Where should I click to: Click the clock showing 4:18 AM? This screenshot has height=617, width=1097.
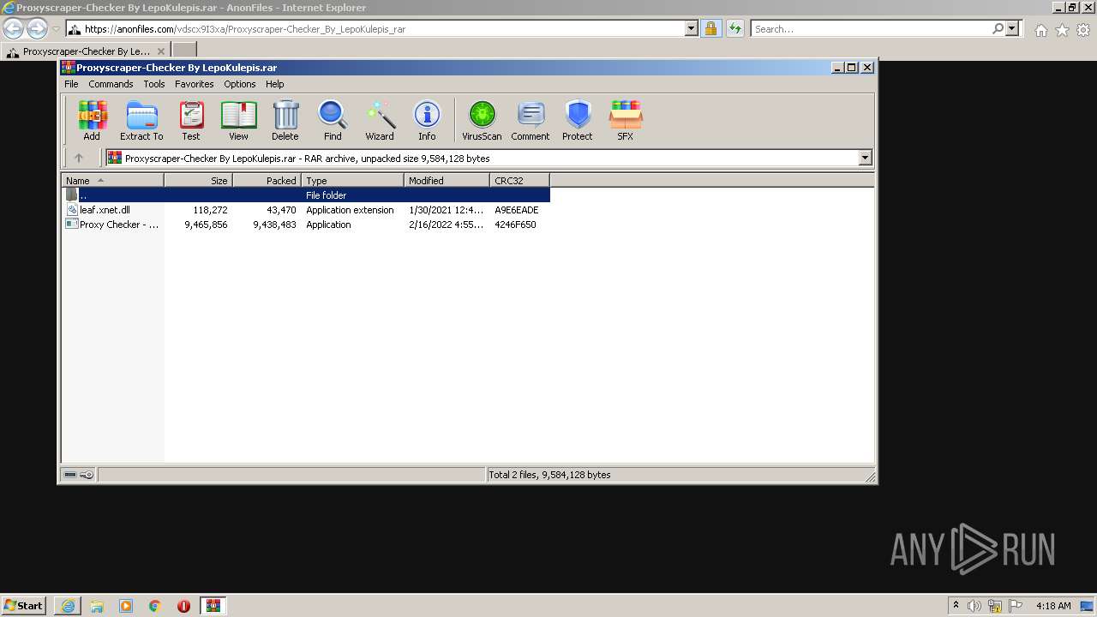(1053, 606)
